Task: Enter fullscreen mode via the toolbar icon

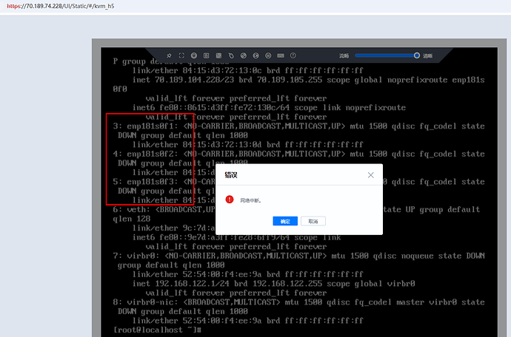Action: [x=181, y=55]
